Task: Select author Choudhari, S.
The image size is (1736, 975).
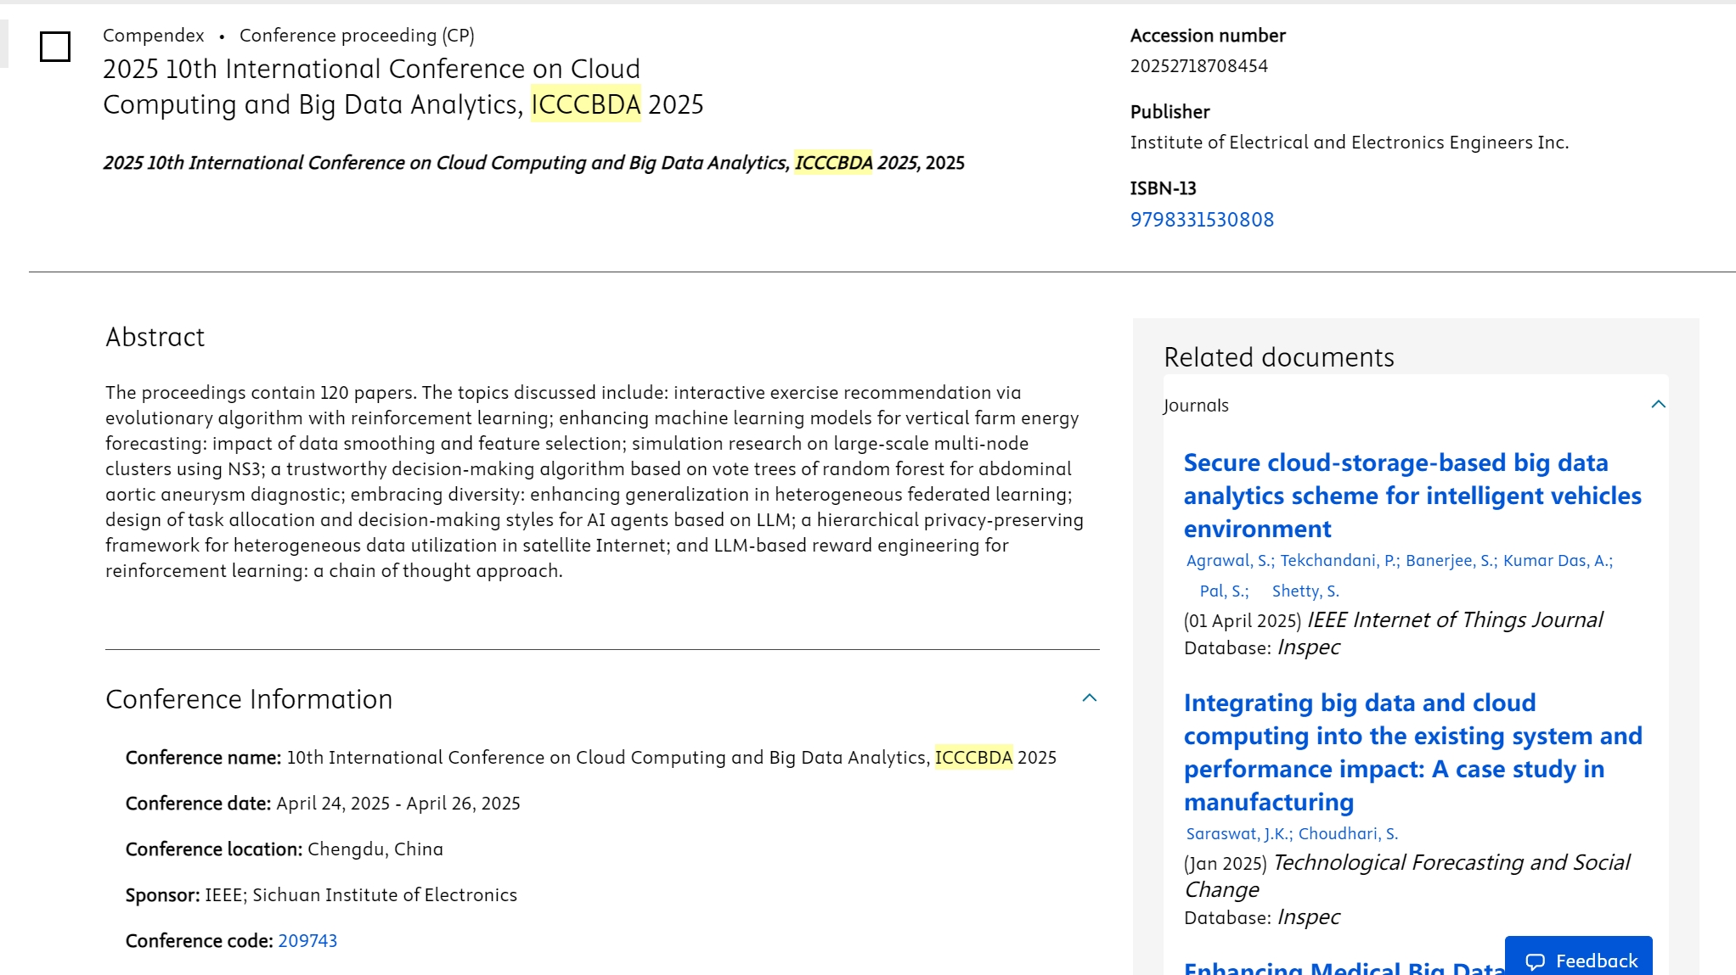Action: [1348, 834]
